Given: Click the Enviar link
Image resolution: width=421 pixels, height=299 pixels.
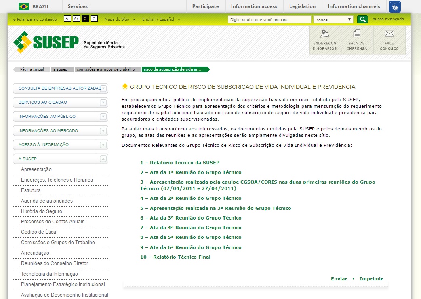Looking at the screenshot, I should [x=339, y=279].
